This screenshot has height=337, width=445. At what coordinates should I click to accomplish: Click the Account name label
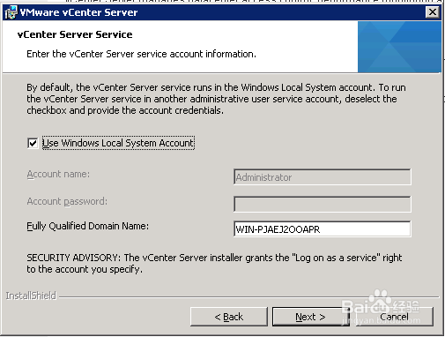58,174
